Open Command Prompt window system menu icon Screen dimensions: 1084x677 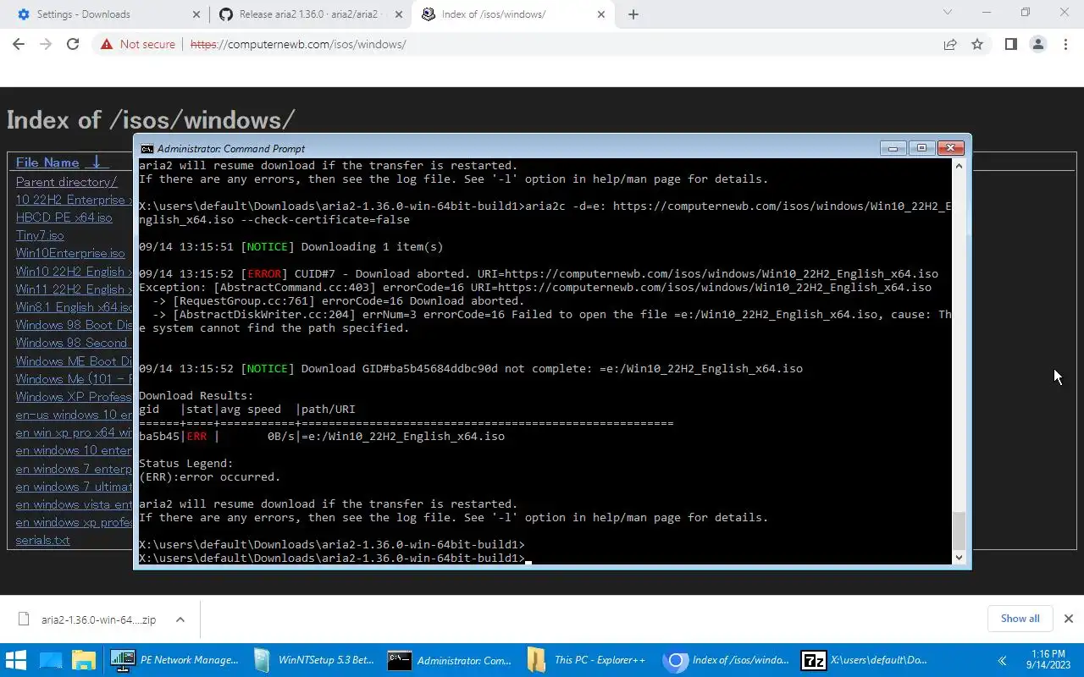147,149
